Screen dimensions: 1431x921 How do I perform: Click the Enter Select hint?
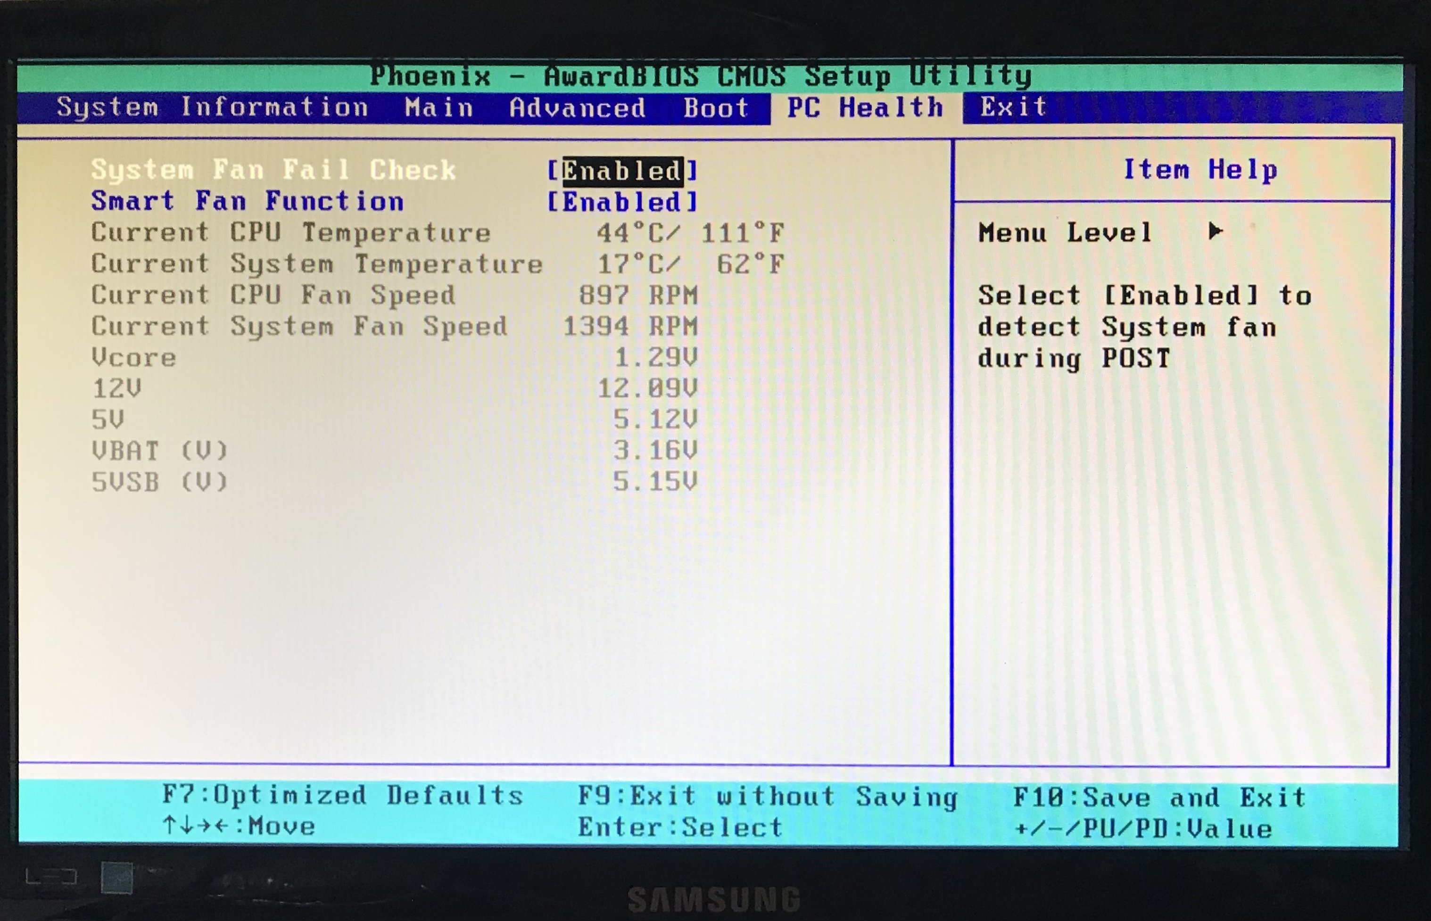pos(680,828)
